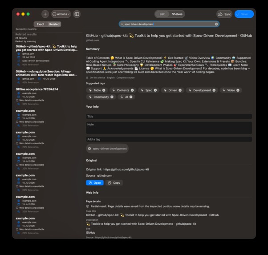Start a cloud Sync
The height and width of the screenshot is (255, 268).
(x=224, y=14)
